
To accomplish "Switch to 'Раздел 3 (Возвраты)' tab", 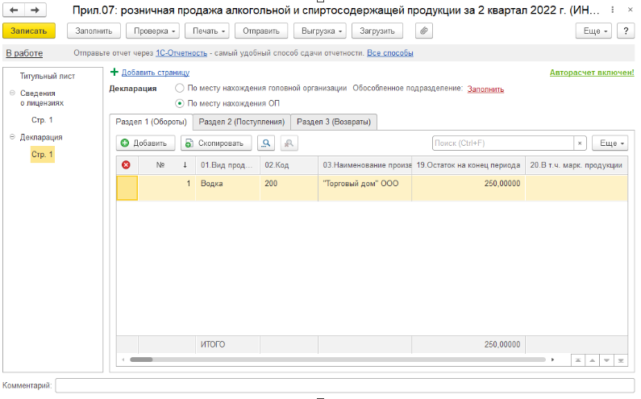I will 334,122.
